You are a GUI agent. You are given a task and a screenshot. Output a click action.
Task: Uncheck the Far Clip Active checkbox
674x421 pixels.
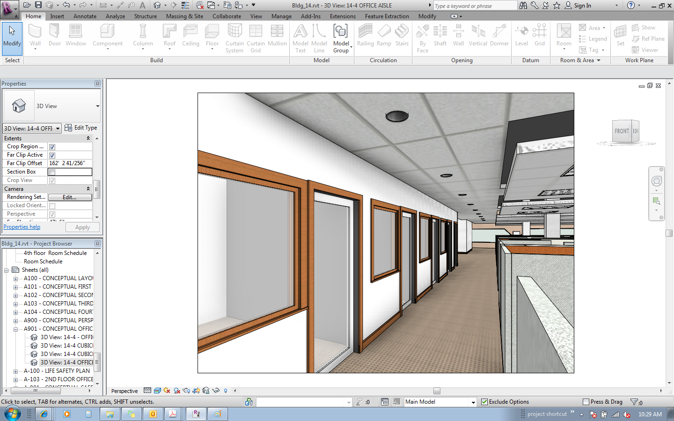pyautogui.click(x=52, y=155)
